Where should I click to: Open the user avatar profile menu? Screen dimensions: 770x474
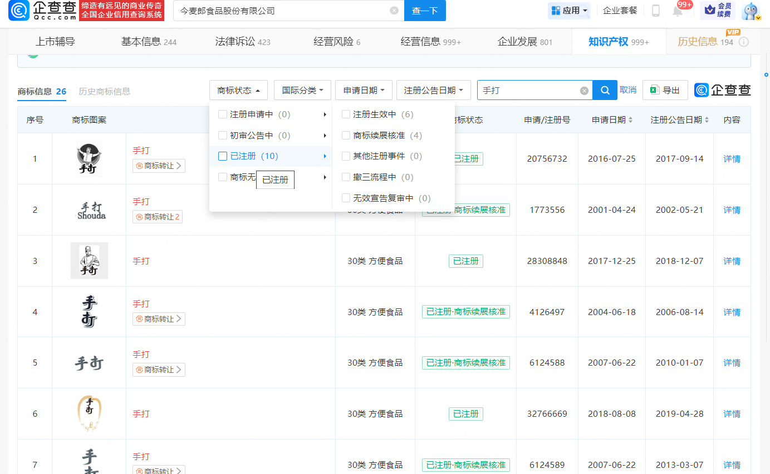751,11
